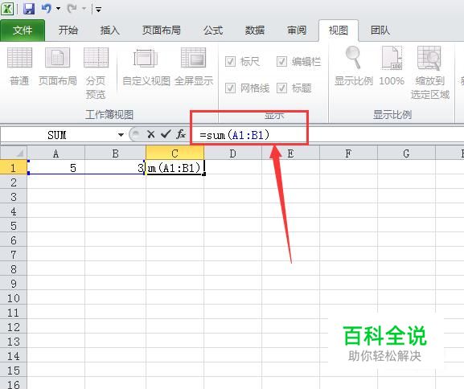Select column A header
Screen dimensions: 464x389
tap(56, 154)
